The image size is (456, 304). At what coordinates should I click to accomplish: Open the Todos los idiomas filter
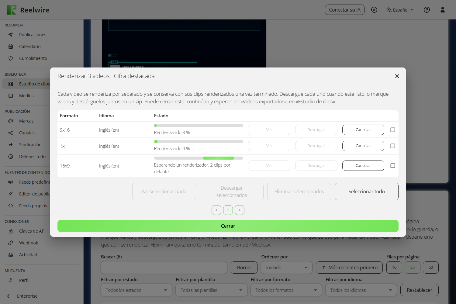pos(361,290)
